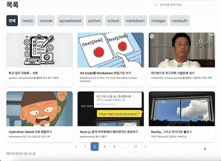Click the 목록 page heading
Viewport: 221px width, 161px height.
12,5
